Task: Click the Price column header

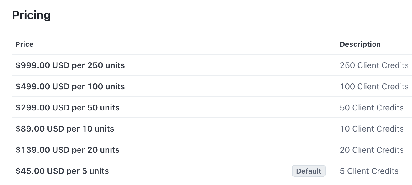Action: (24, 44)
